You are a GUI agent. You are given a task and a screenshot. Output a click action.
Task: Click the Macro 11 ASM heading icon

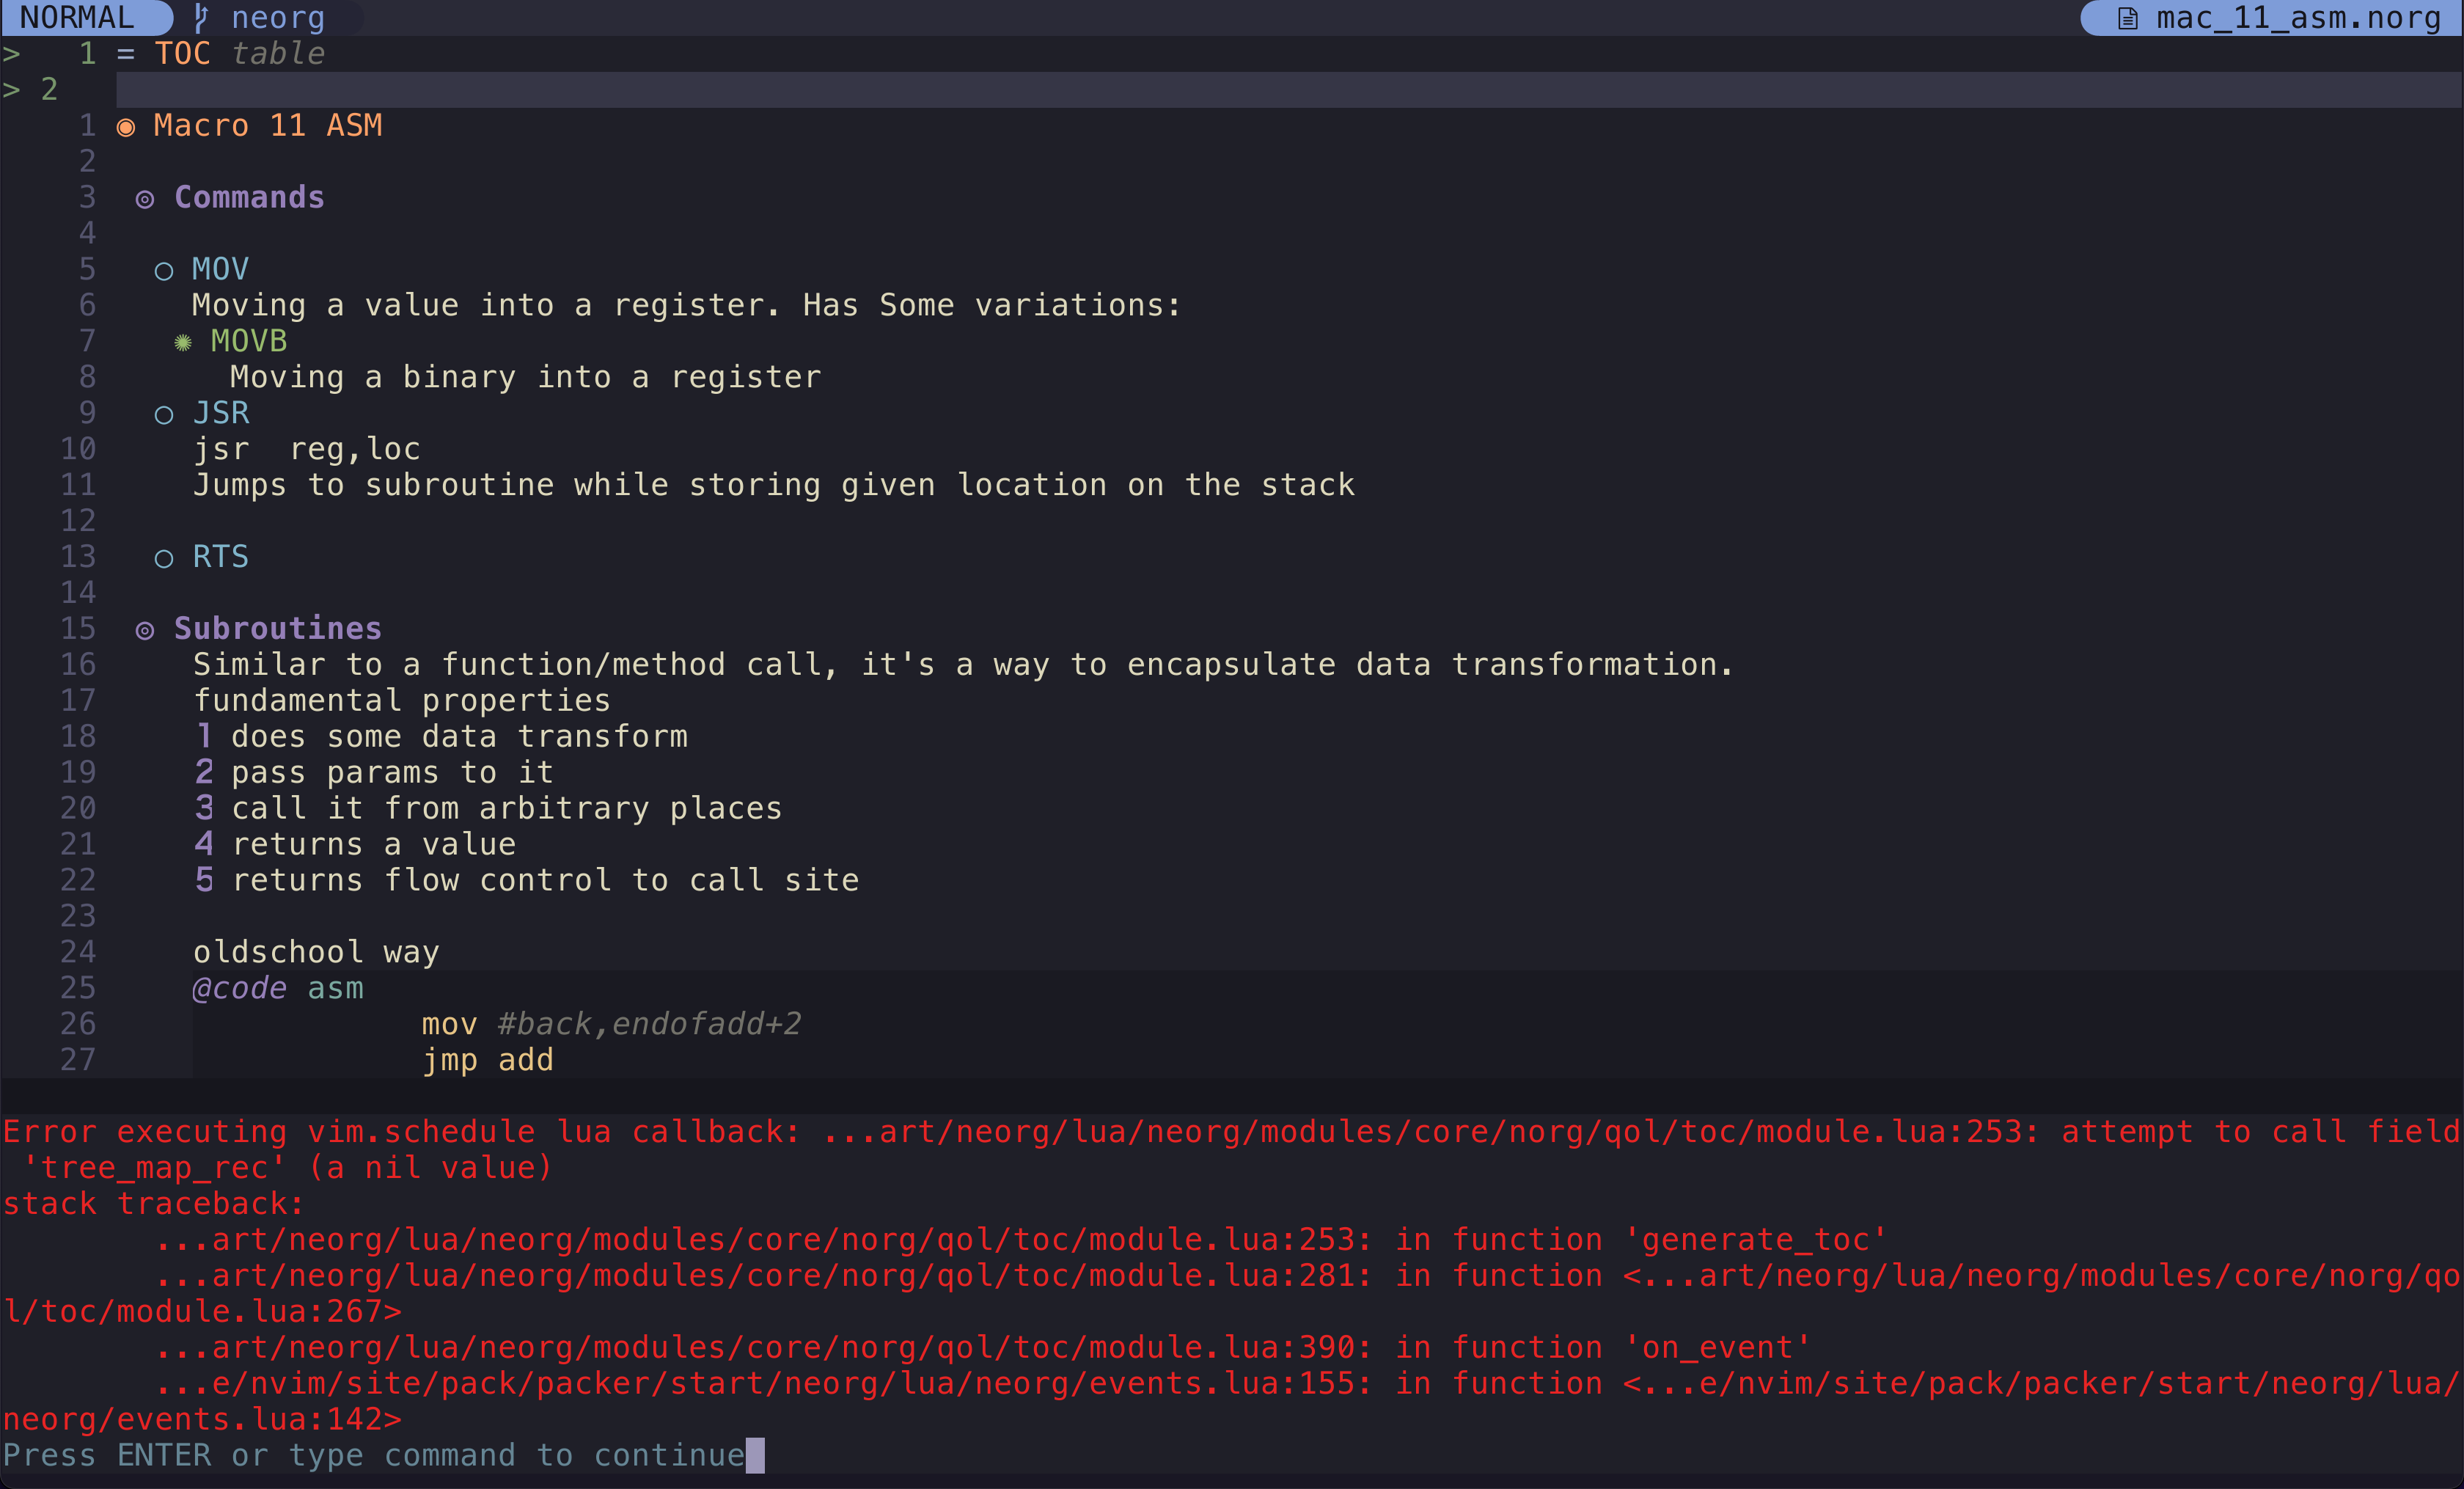pyautogui.click(x=125, y=126)
